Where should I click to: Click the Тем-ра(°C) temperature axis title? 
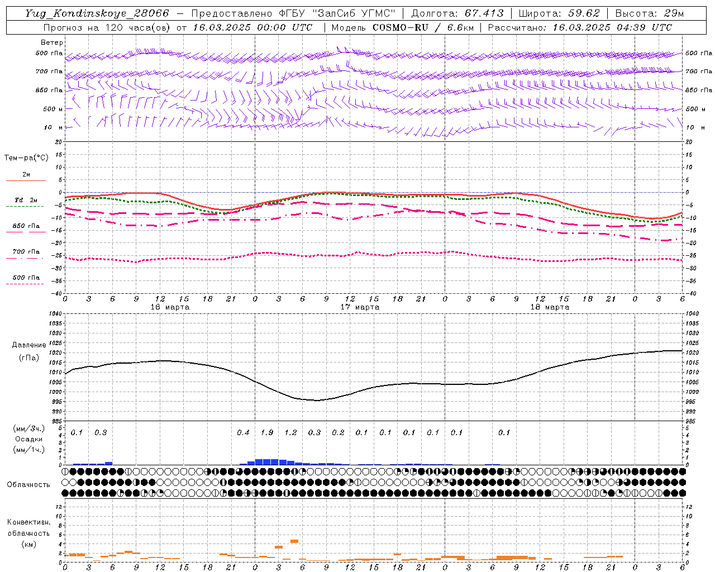pyautogui.click(x=26, y=158)
